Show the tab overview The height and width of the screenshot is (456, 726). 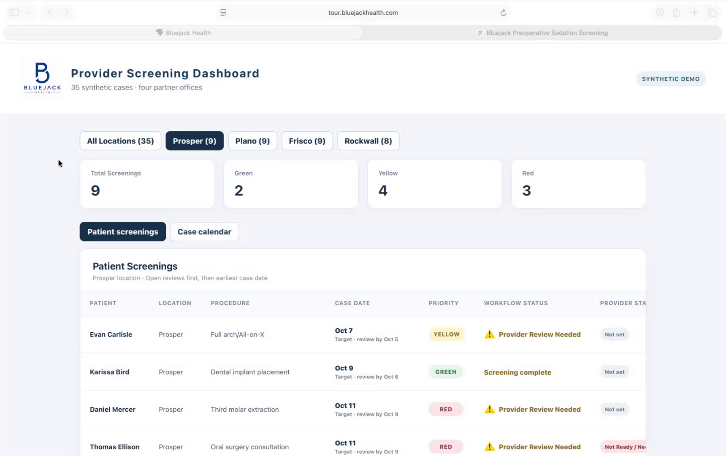coord(712,13)
